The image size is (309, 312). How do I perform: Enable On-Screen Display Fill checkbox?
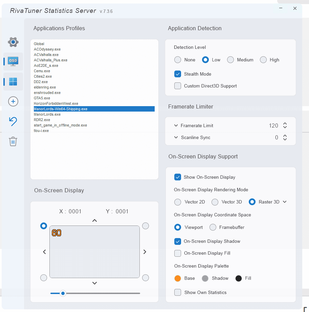(x=178, y=253)
